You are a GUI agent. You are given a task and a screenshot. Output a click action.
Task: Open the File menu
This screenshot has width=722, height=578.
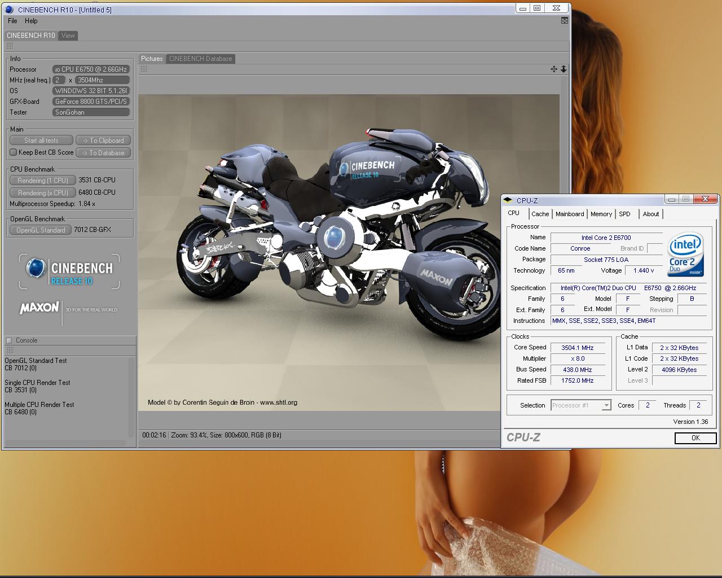[12, 21]
